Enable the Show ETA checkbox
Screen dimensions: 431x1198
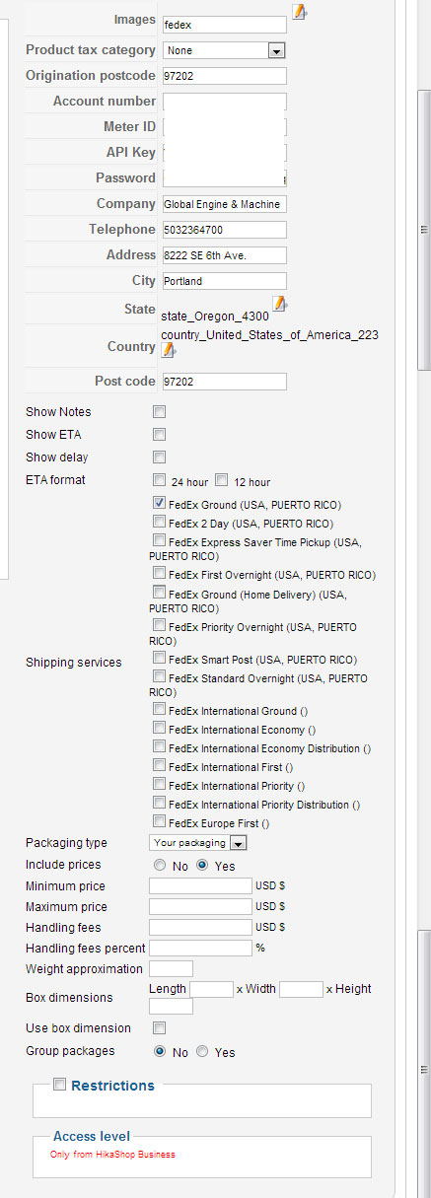coord(159,434)
